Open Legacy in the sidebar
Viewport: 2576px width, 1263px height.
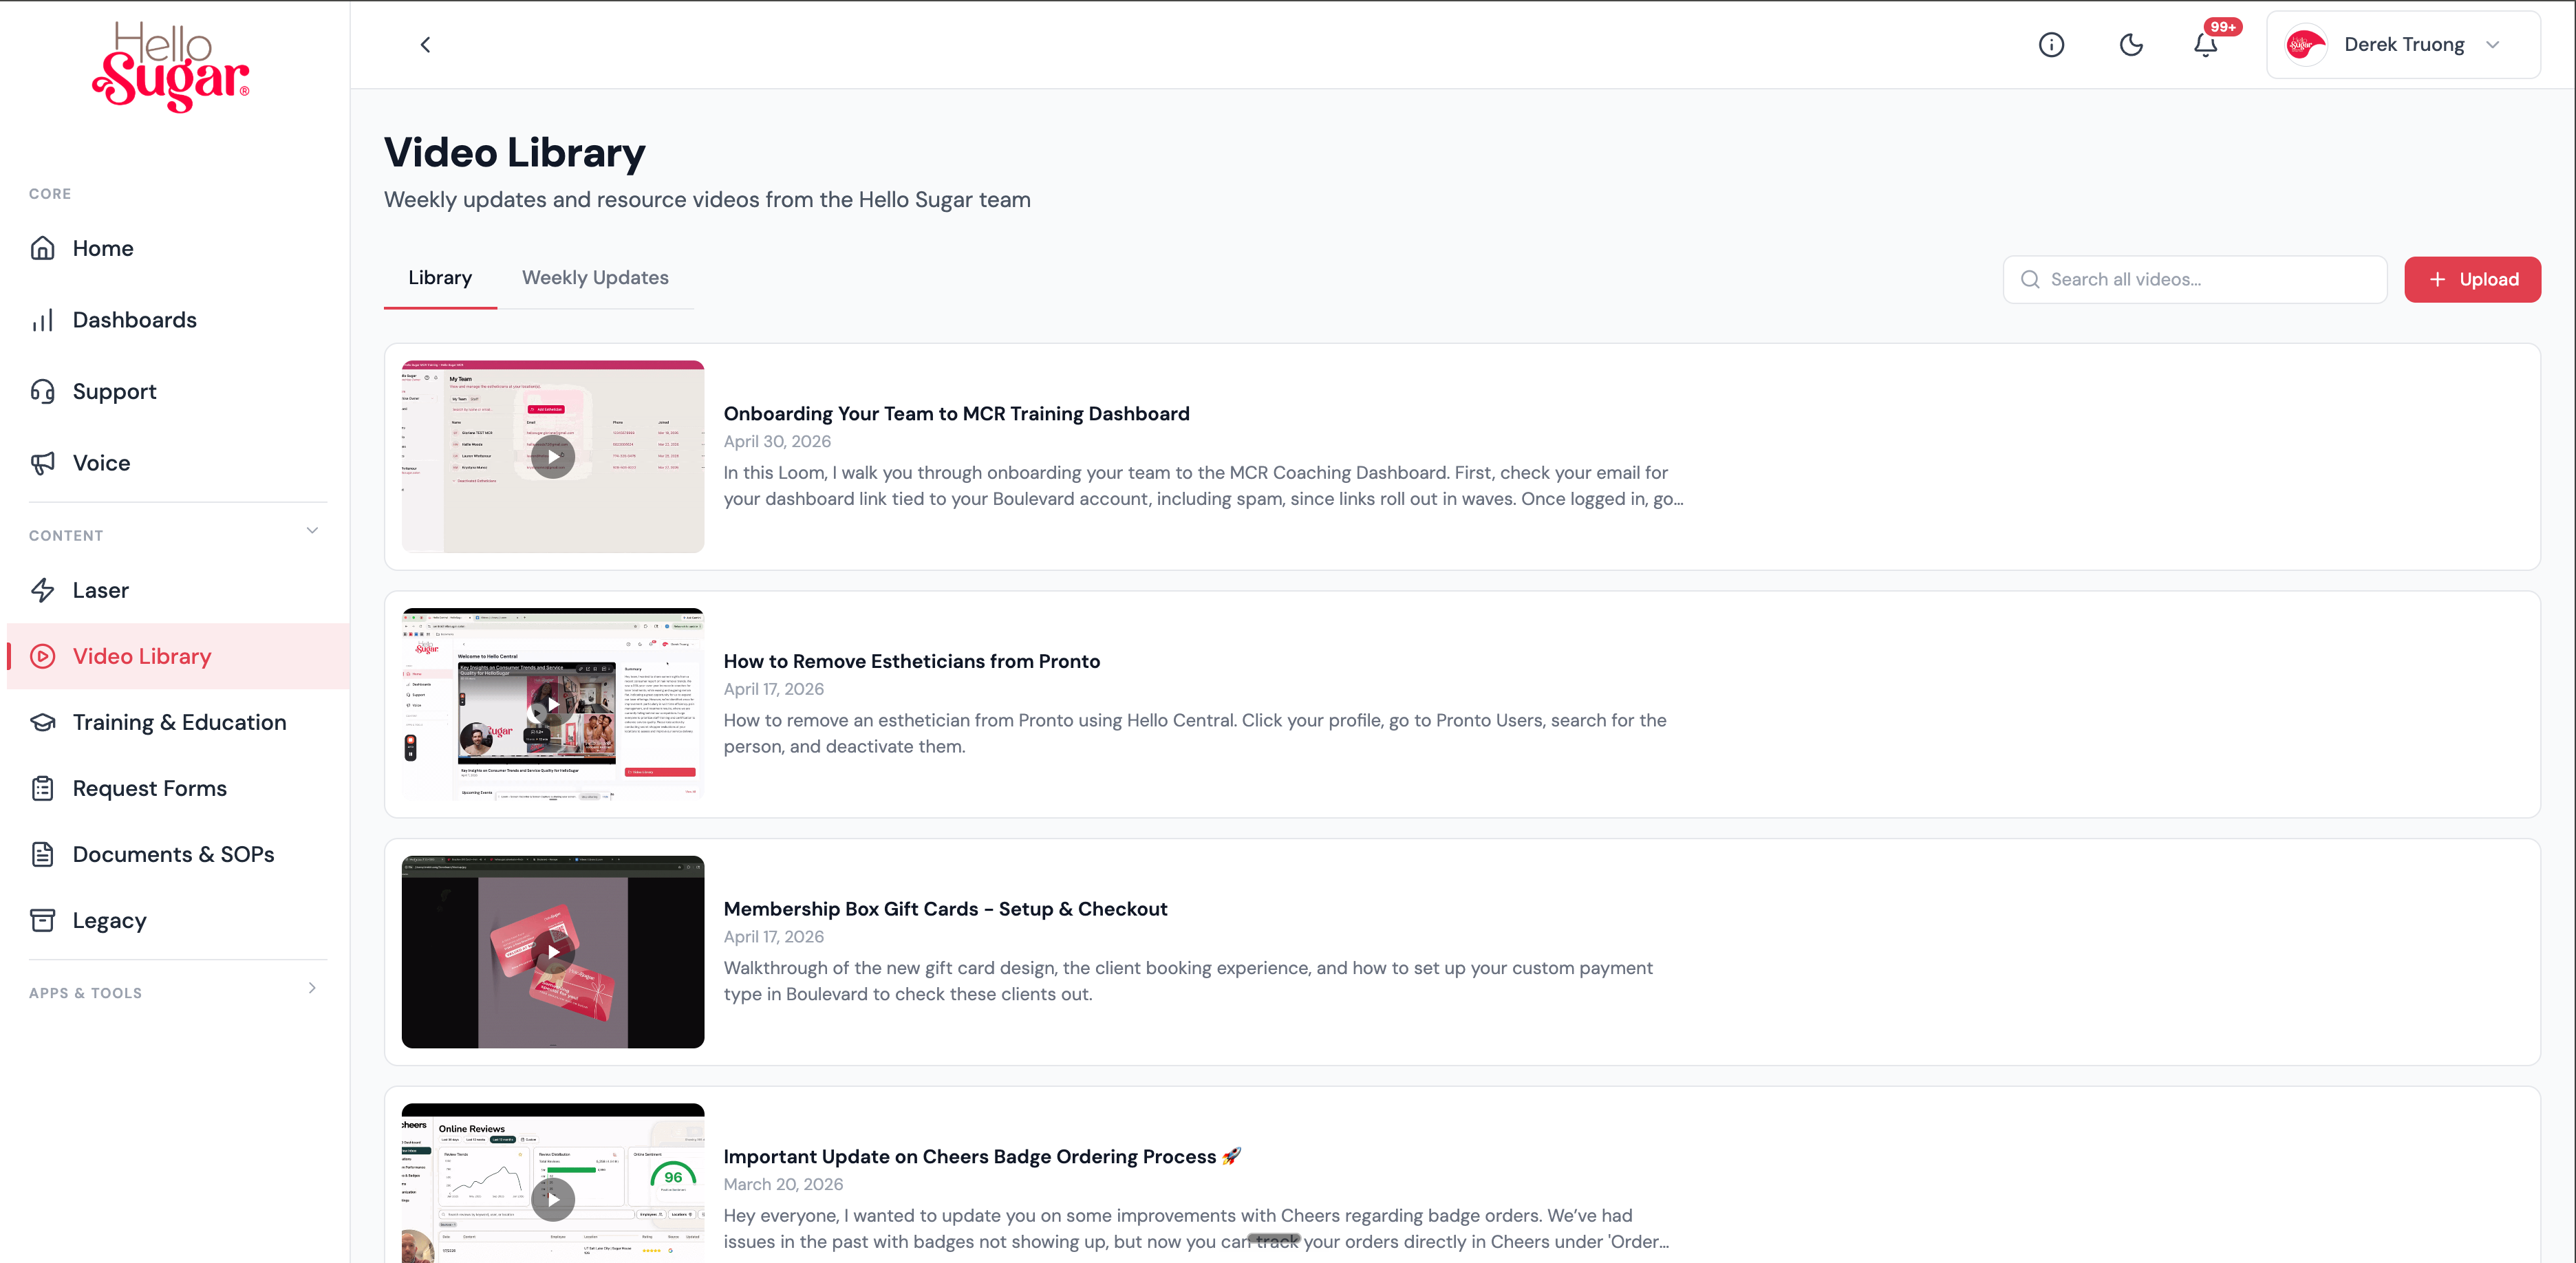tap(178, 920)
